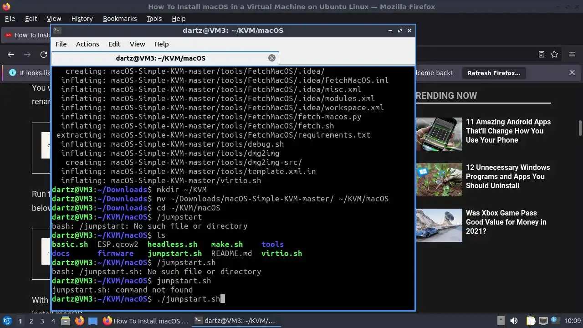Open the Firefox Tools menu
Viewport: 583px width, 328px height.
154,19
